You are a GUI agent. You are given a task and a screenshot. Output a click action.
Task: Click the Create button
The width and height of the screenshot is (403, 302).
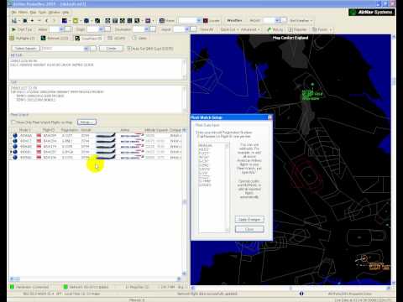tap(111, 49)
